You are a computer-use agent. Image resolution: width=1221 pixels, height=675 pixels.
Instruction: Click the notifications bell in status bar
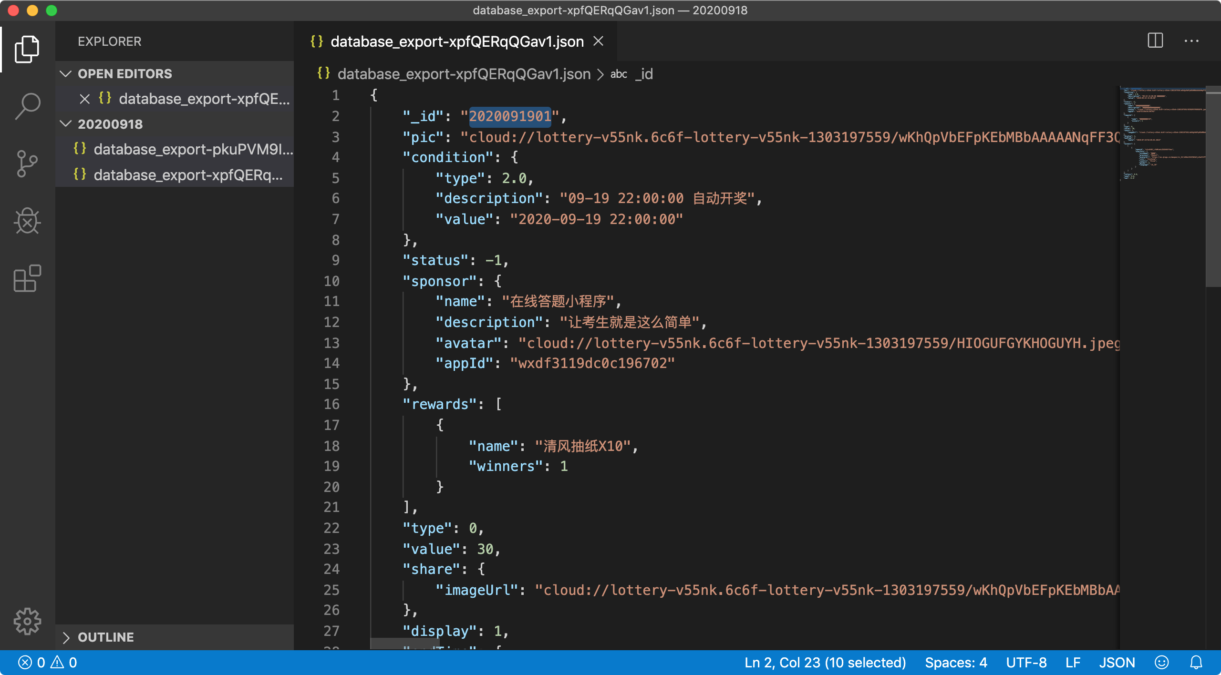click(x=1196, y=663)
